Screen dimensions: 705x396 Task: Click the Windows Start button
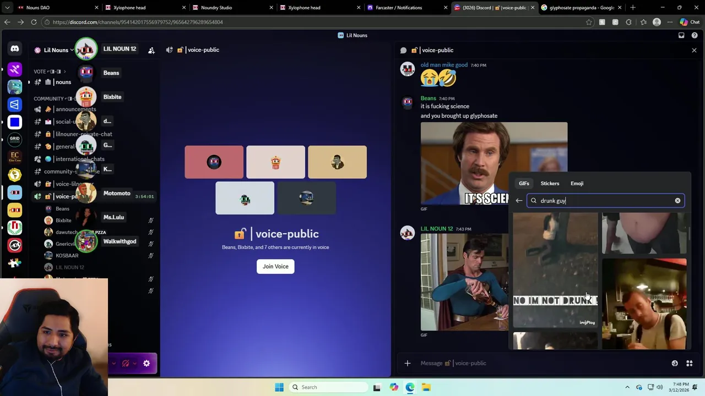tap(279, 387)
